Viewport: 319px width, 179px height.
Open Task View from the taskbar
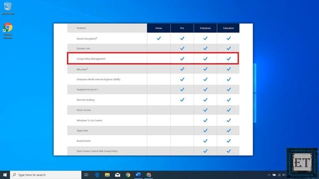tap(86, 175)
